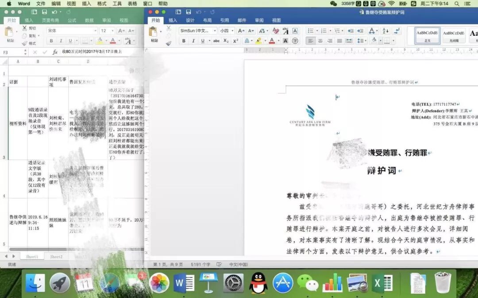Click character shading icon in Word
The width and height of the screenshot is (478, 298).
tap(285, 41)
